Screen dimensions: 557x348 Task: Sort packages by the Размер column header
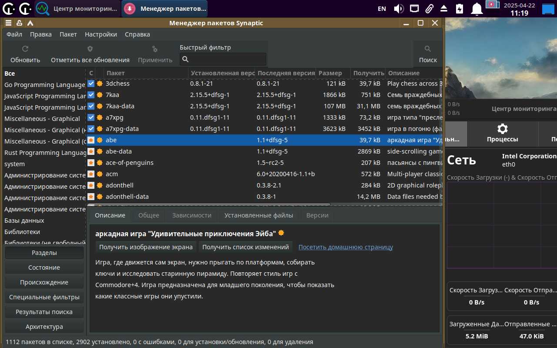330,73
